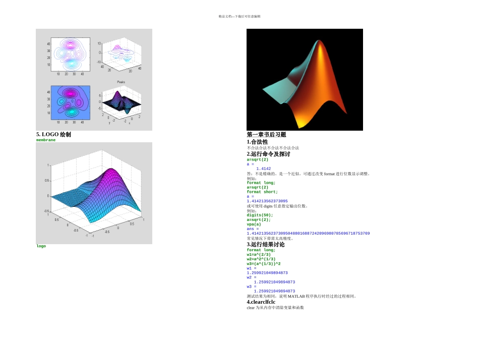
Task: Click the green 'logo' code text
Action: click(x=41, y=246)
